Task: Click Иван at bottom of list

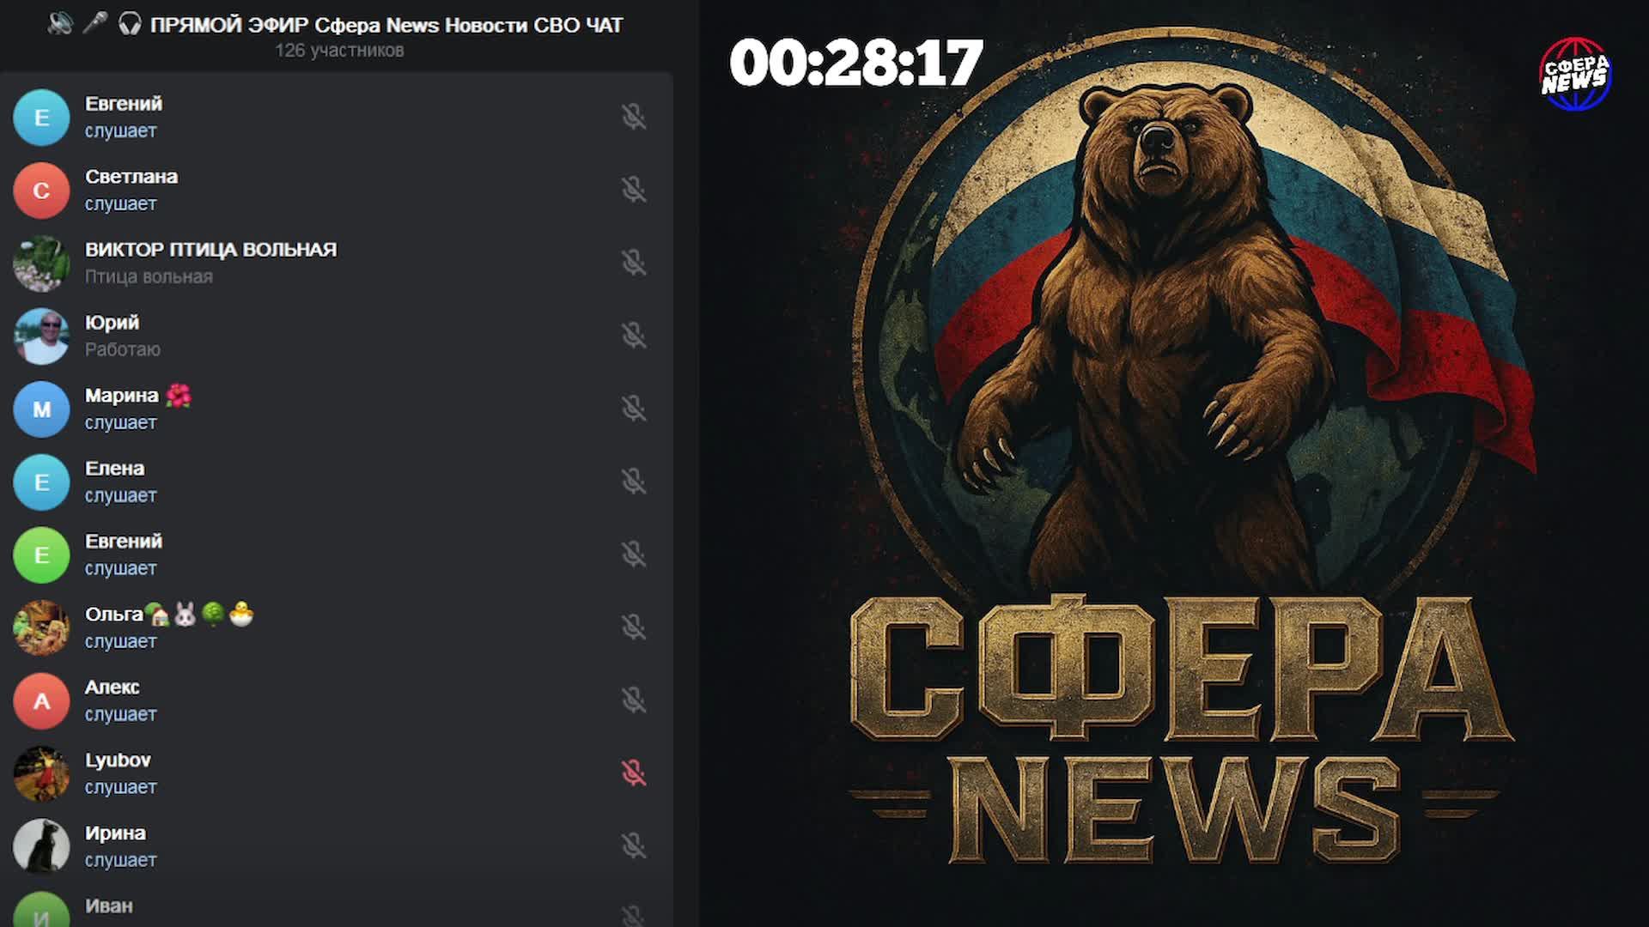Action: pyautogui.click(x=109, y=906)
